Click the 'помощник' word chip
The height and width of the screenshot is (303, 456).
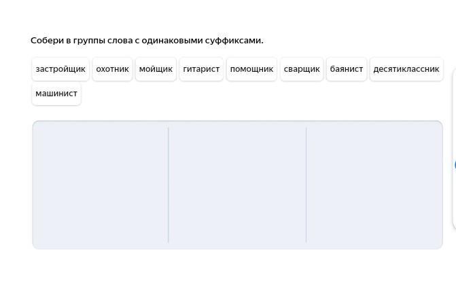pos(251,69)
